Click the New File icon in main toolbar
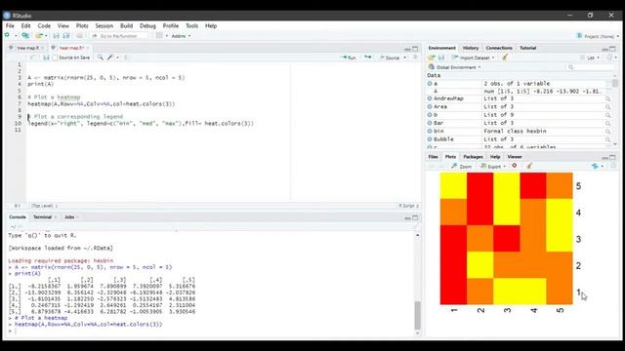Viewport: 625px width, 351px height. coord(7,36)
